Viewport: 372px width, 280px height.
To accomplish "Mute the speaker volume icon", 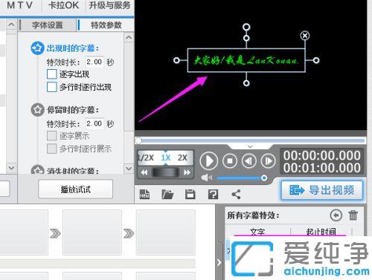I will (x=206, y=178).
